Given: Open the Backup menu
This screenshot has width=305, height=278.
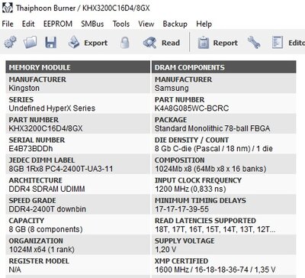Looking at the screenshot, I should point(175,24).
